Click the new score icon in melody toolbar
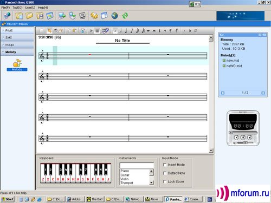The image size is (271, 203). pos(41,31)
